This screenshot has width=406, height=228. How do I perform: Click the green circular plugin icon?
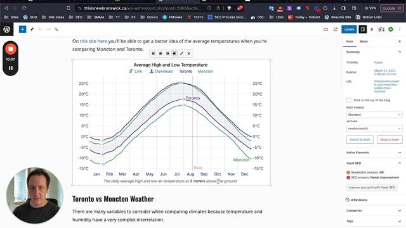[x=391, y=30]
